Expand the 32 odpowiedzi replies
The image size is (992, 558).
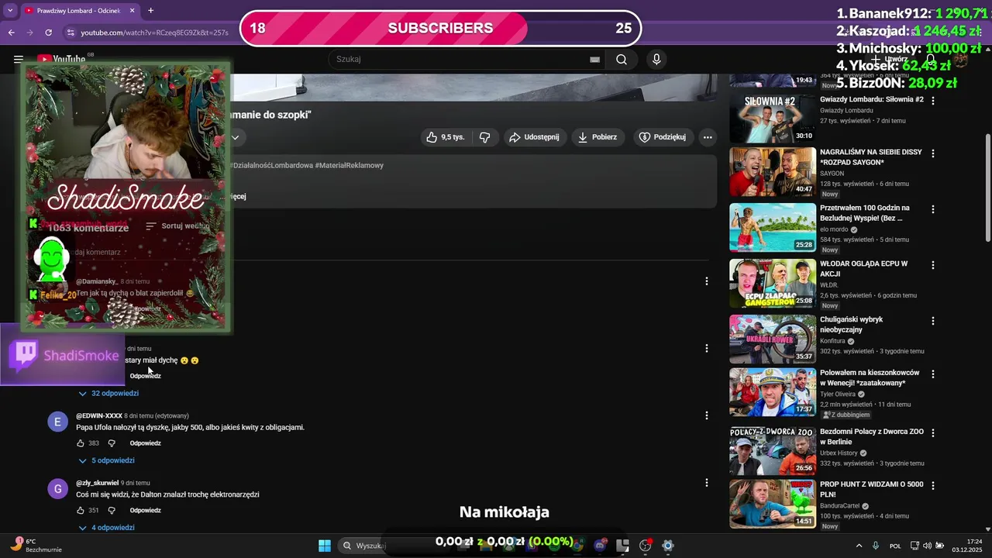pyautogui.click(x=108, y=393)
